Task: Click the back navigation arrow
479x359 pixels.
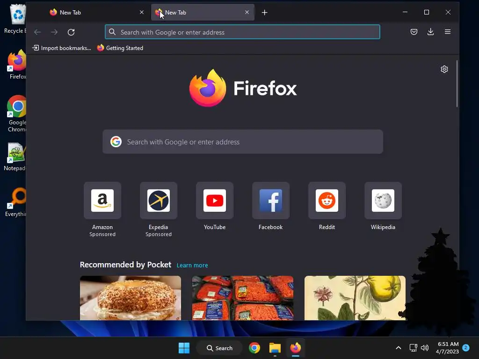Action: click(x=37, y=32)
